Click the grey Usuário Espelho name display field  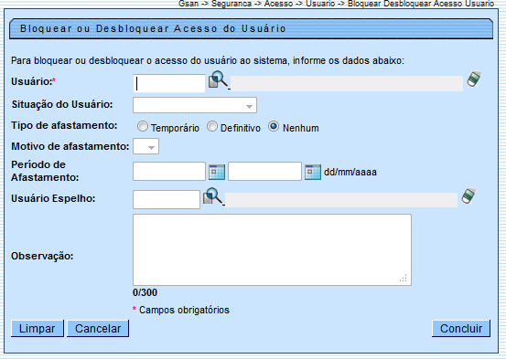pyautogui.click(x=341, y=200)
